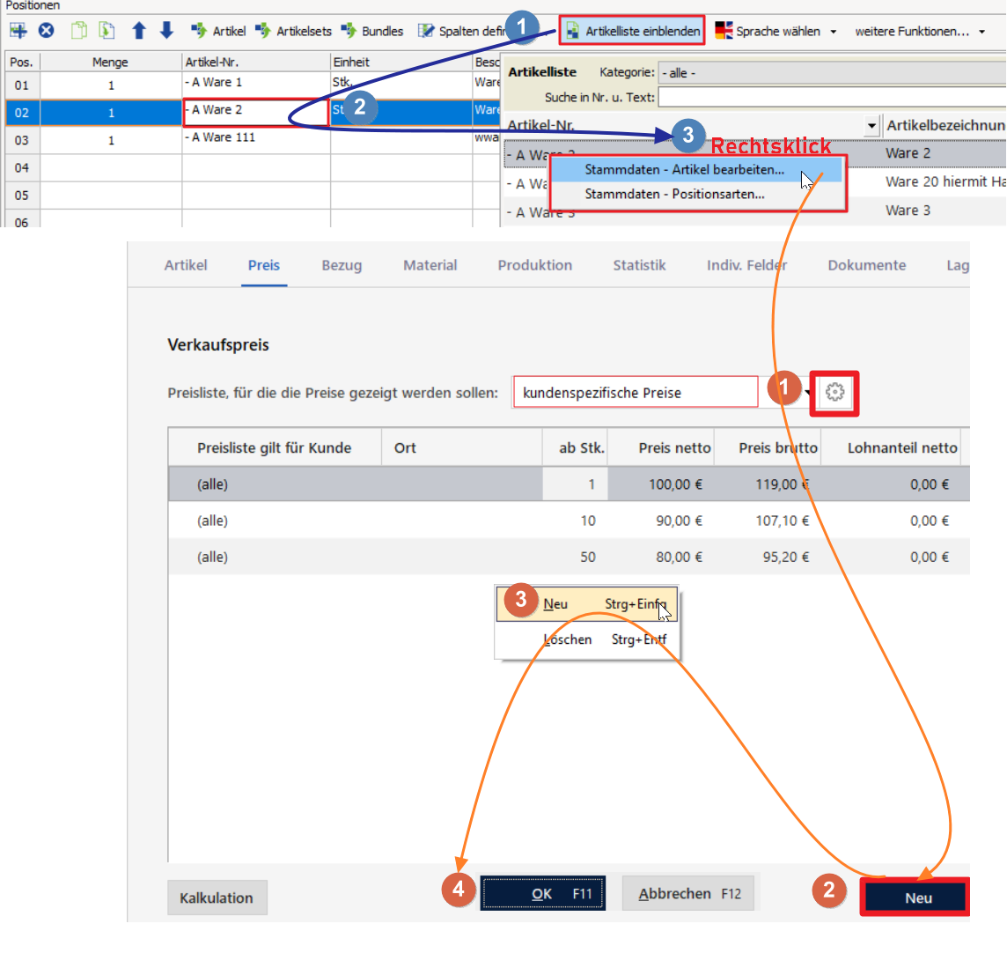The image size is (1007, 968).
Task: Switch to the Produktion tab
Action: click(x=535, y=265)
